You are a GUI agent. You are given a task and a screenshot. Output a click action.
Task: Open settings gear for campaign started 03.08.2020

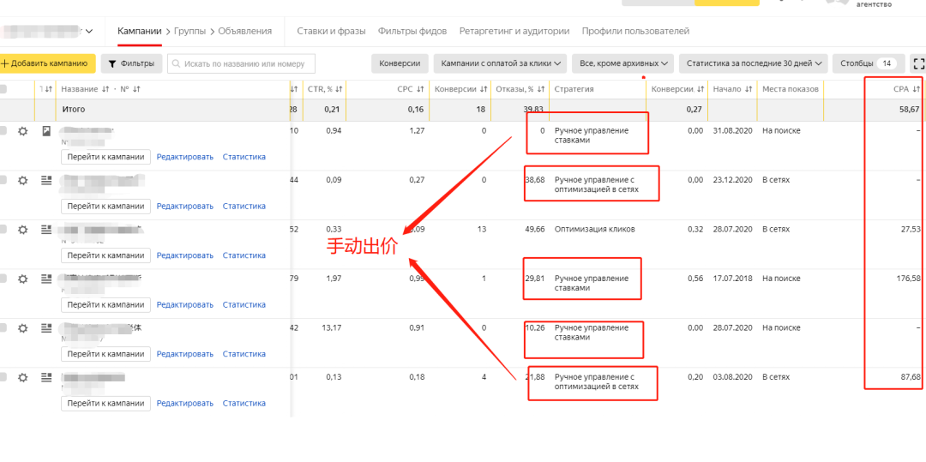[x=22, y=377]
